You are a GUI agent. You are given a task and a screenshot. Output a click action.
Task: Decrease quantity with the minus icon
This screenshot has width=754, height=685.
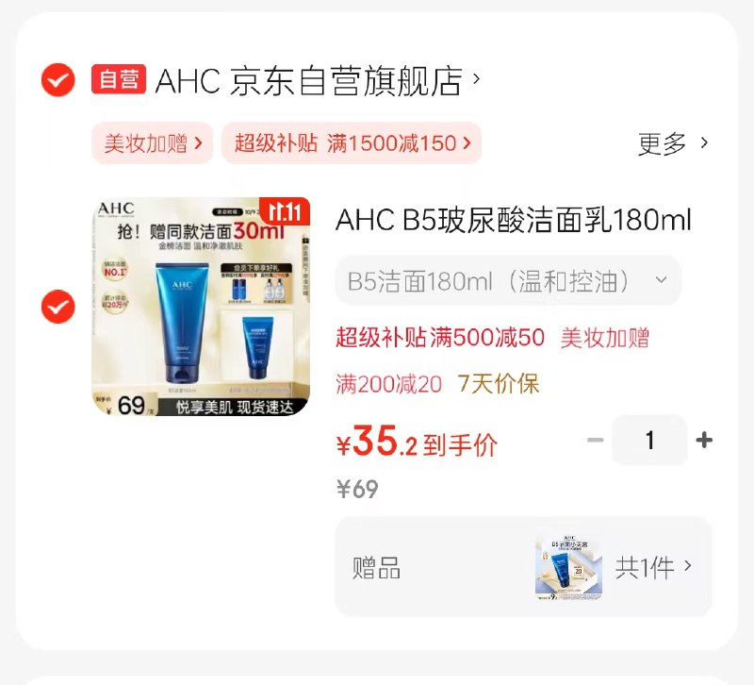pos(596,440)
